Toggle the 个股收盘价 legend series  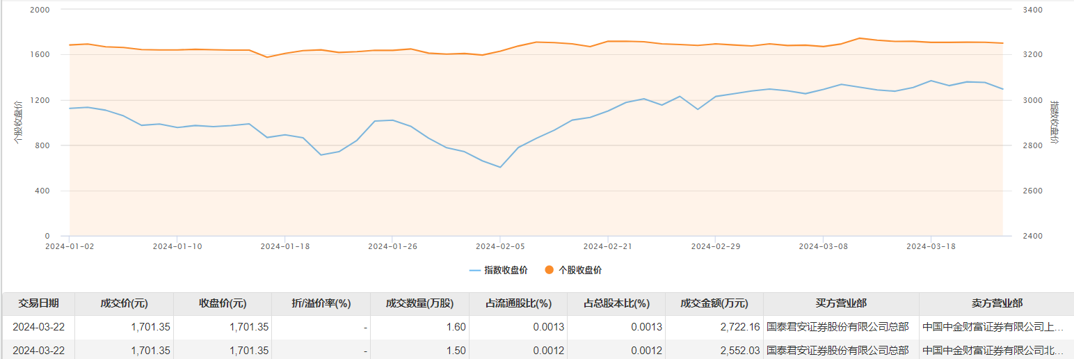[x=573, y=270]
